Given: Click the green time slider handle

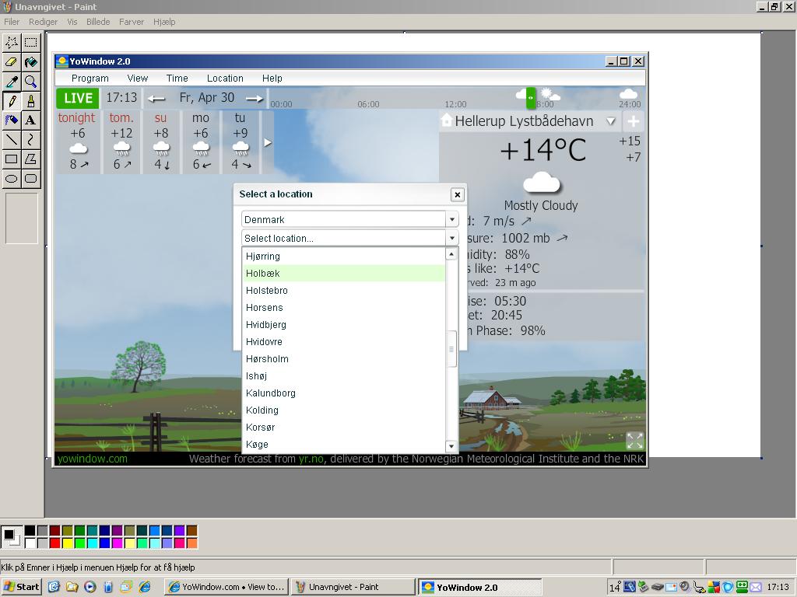Looking at the screenshot, I should (530, 98).
